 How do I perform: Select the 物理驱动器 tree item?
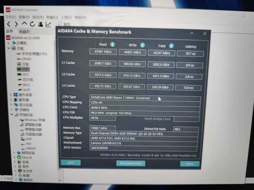click(33, 129)
